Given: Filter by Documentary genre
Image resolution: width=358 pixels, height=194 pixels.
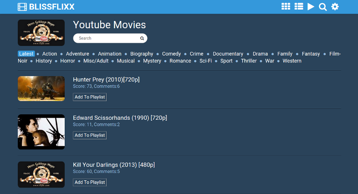Looking at the screenshot, I should click(x=228, y=54).
